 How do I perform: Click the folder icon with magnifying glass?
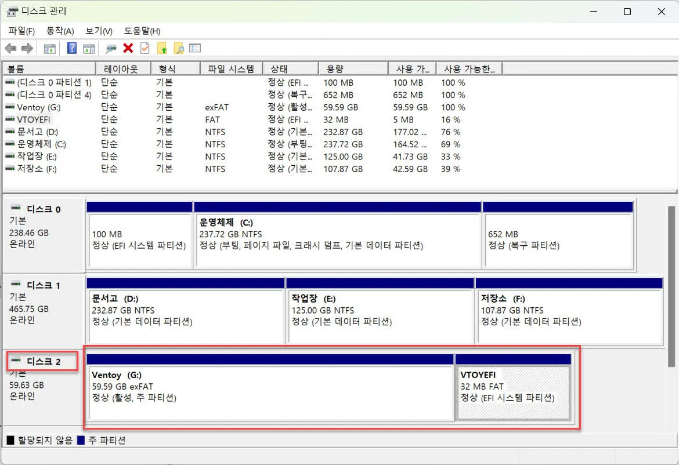(x=179, y=49)
